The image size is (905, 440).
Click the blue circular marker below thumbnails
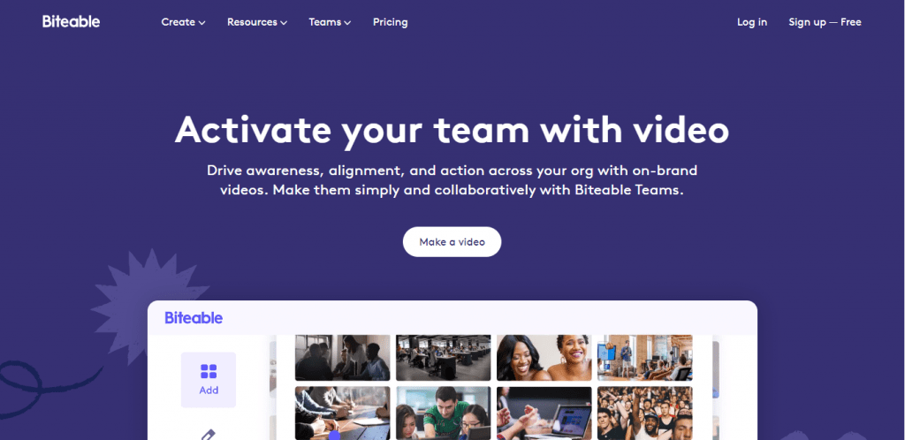pyautogui.click(x=334, y=436)
